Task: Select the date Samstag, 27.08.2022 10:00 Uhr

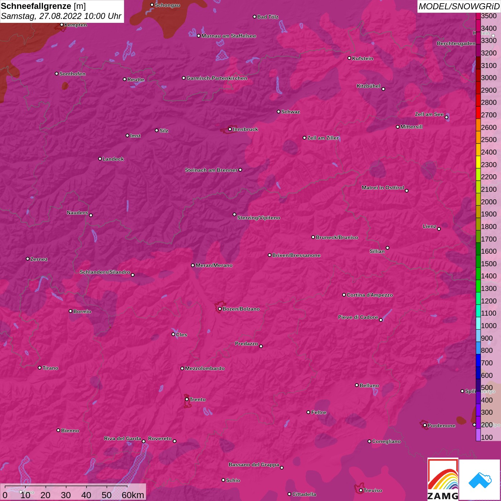Action: point(61,16)
